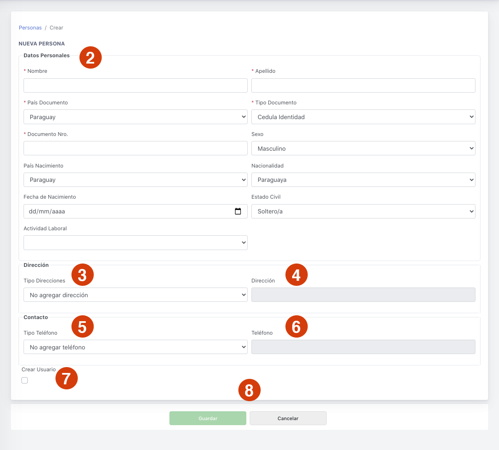Expand the Tipo Direcciones dropdown
The image size is (499, 450).
point(135,295)
